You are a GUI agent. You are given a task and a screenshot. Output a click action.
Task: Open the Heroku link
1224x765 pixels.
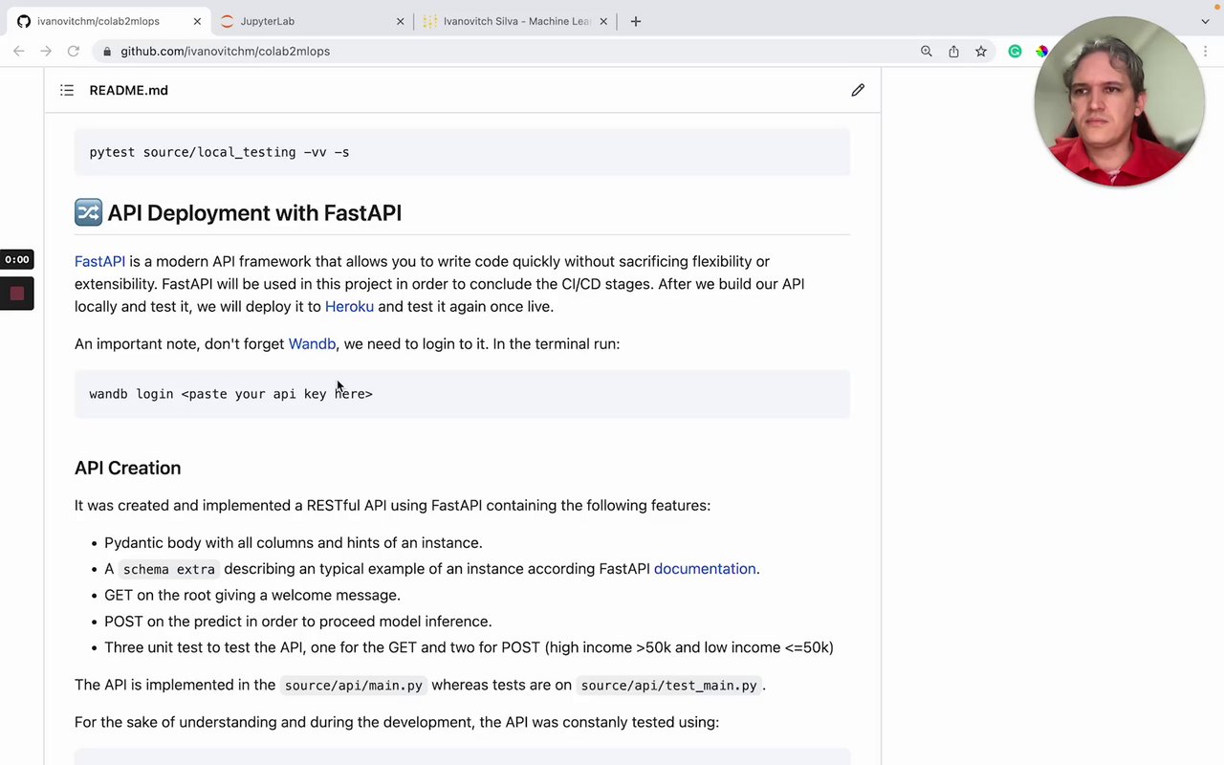coord(349,306)
